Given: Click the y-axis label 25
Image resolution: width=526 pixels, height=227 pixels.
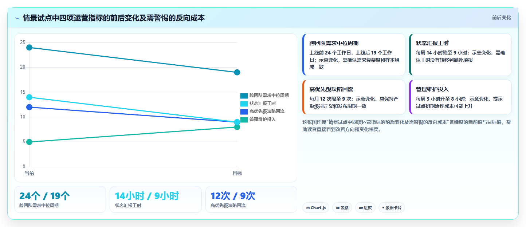Looking at the screenshot, I should tap(23, 42).
